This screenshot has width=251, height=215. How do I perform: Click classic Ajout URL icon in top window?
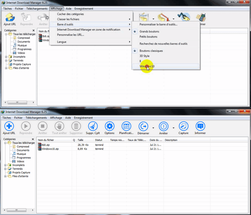click(x=10, y=17)
